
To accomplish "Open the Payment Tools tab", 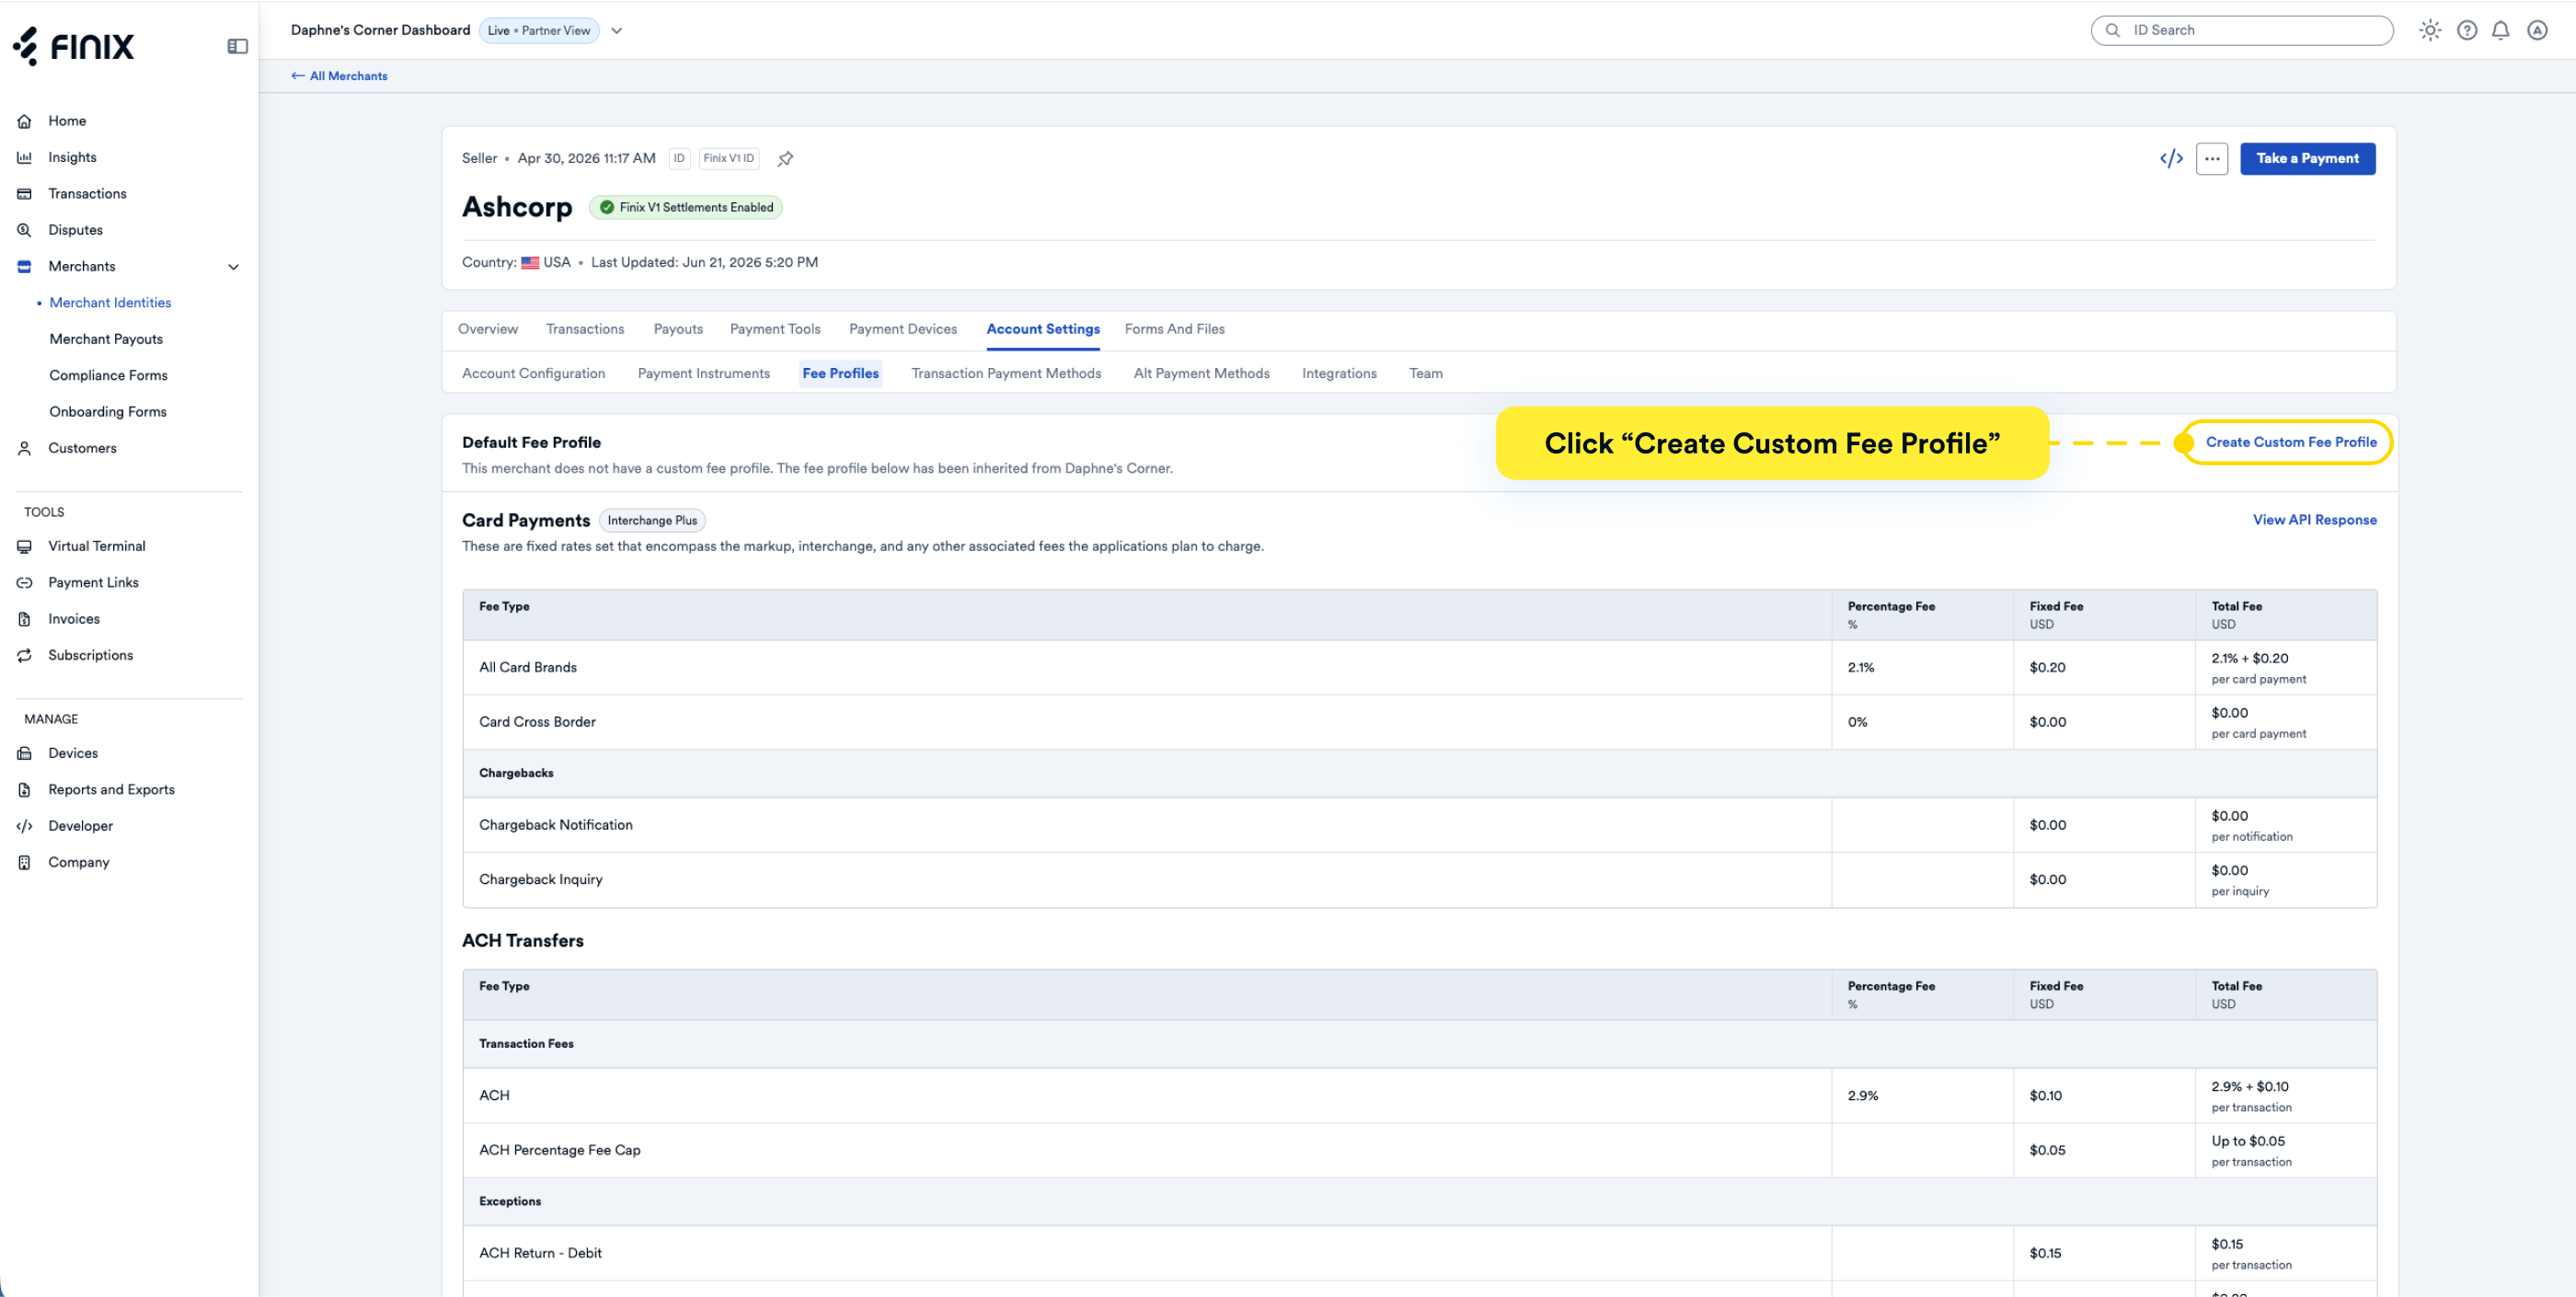I will point(775,329).
